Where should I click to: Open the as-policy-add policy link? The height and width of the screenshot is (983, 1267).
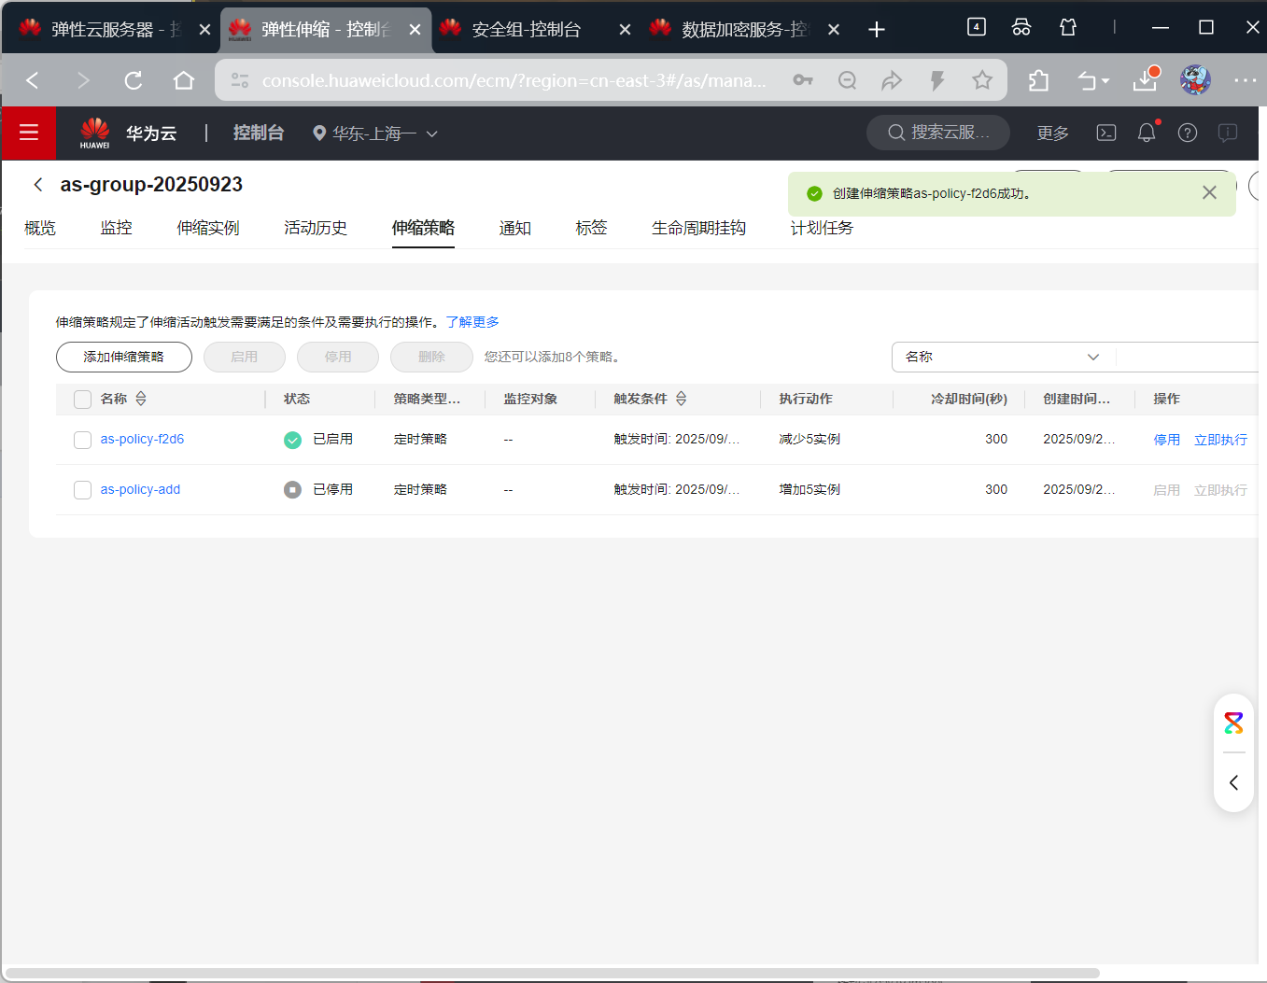point(140,489)
